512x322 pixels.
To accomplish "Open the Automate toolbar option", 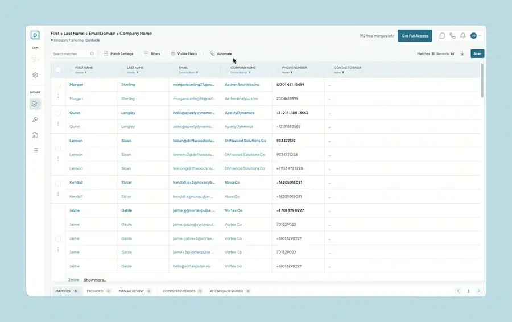I will tap(221, 53).
